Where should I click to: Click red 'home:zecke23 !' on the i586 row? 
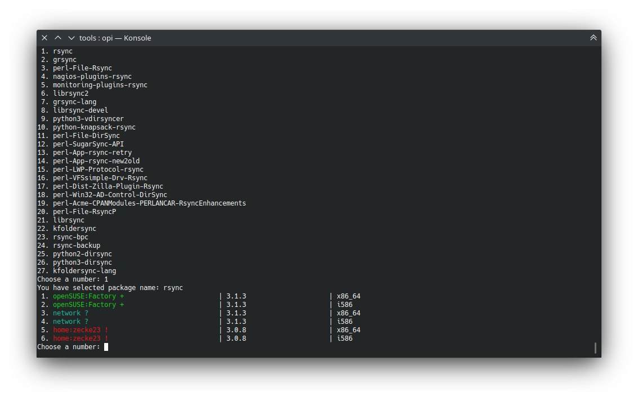[x=81, y=338]
